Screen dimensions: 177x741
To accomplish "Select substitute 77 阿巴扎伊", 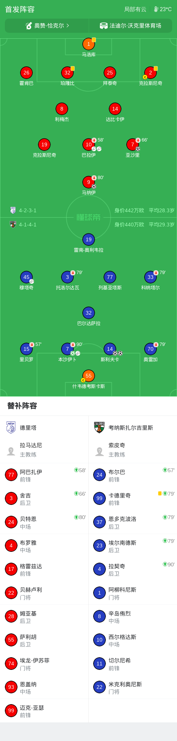I will click(44, 475).
